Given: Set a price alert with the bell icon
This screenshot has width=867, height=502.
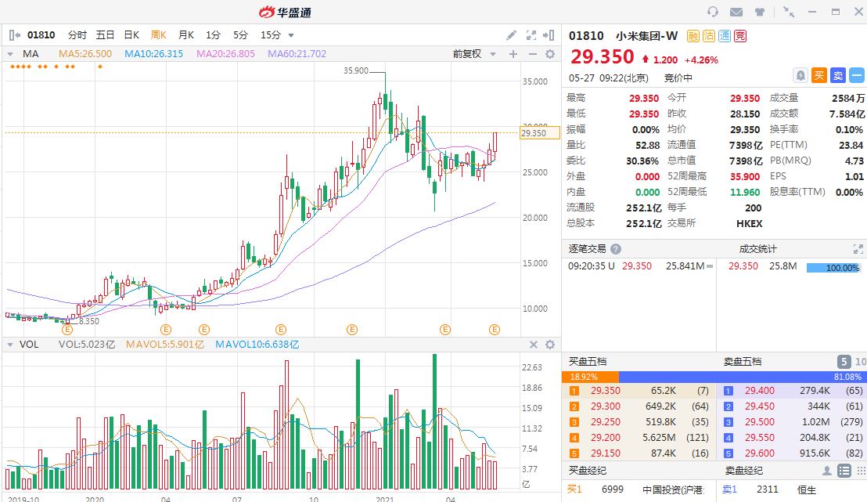Looking at the screenshot, I should click(x=800, y=75).
